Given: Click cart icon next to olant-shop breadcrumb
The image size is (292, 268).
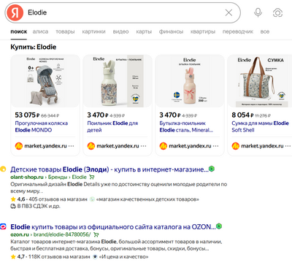Looking at the screenshot, I should (x=92, y=177).
